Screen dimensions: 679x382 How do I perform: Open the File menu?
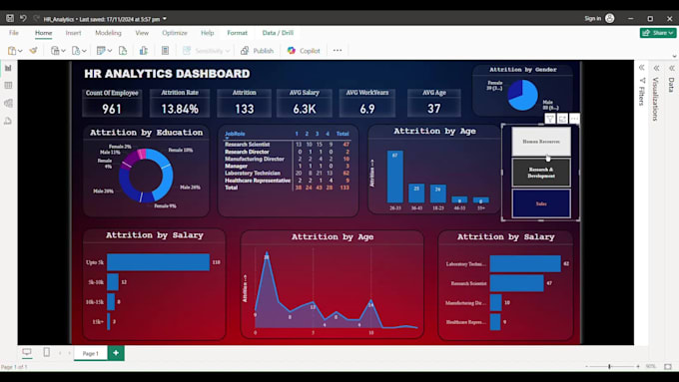point(14,33)
